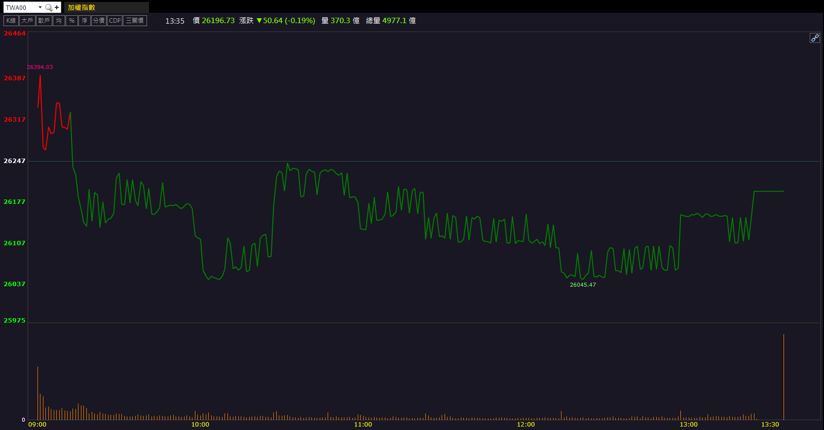Select the 加權指數 title tab
Image resolution: width=824 pixels, height=430 pixels.
tap(81, 7)
